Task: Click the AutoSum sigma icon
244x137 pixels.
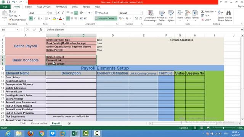Action: pyautogui.click(x=202, y=11)
